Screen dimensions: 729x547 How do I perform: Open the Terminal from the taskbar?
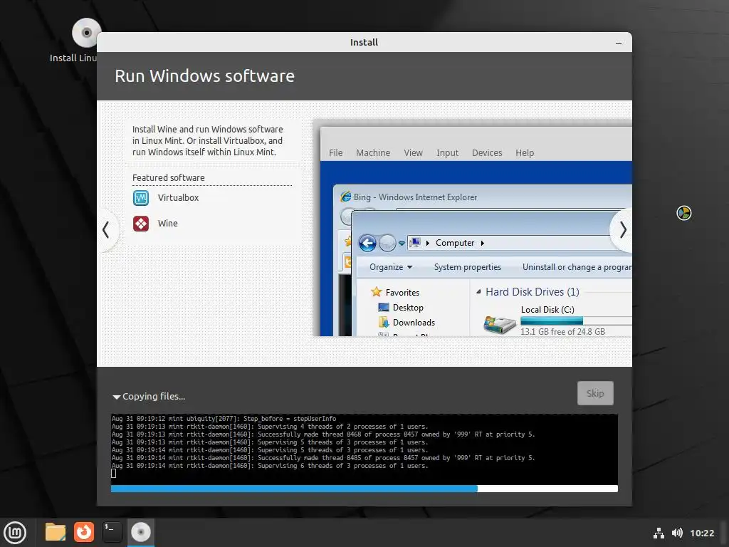pos(112,532)
